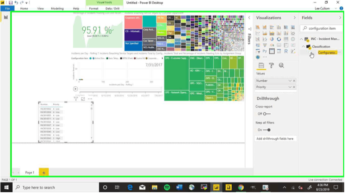Image resolution: width=345 pixels, height=193 pixels.
Task: Open the Lee Cullom account dropdown
Action: [x=336, y=8]
